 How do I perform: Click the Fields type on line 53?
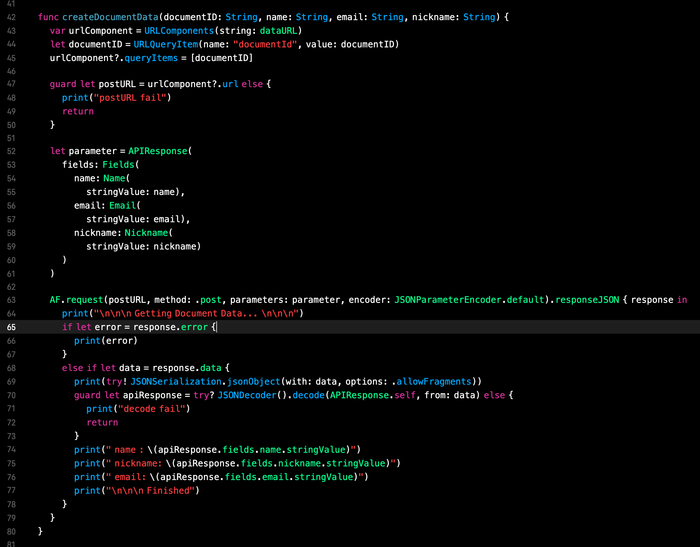tap(118, 165)
